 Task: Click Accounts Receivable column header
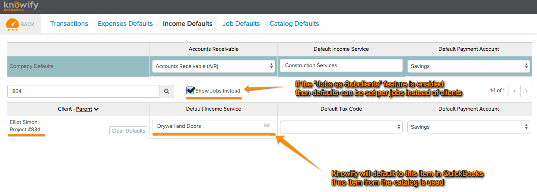(x=213, y=49)
